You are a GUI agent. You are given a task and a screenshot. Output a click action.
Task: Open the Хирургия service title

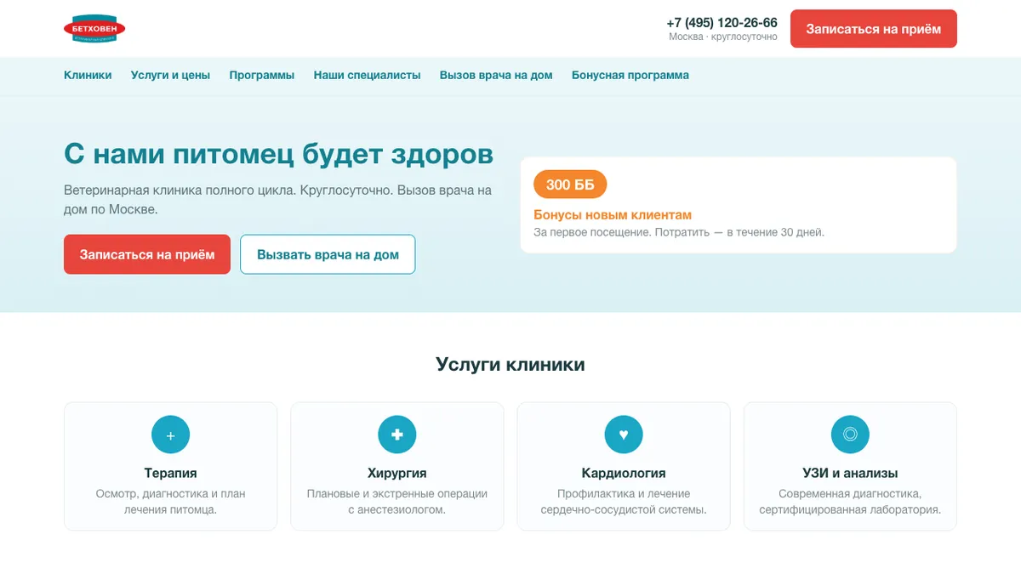click(x=397, y=473)
